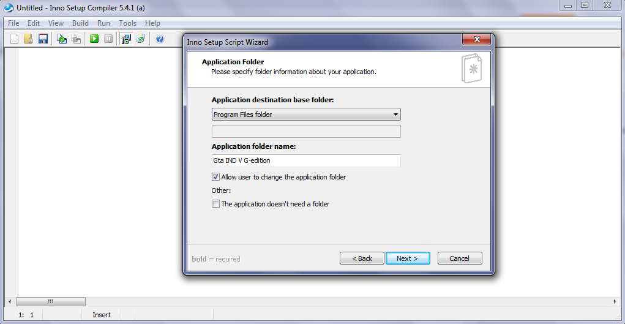Open the Tools menu
Screen dimensions: 625x324
[x=127, y=23]
